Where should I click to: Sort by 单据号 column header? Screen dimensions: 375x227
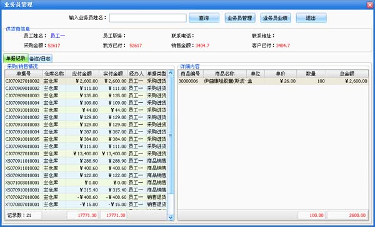click(x=24, y=74)
